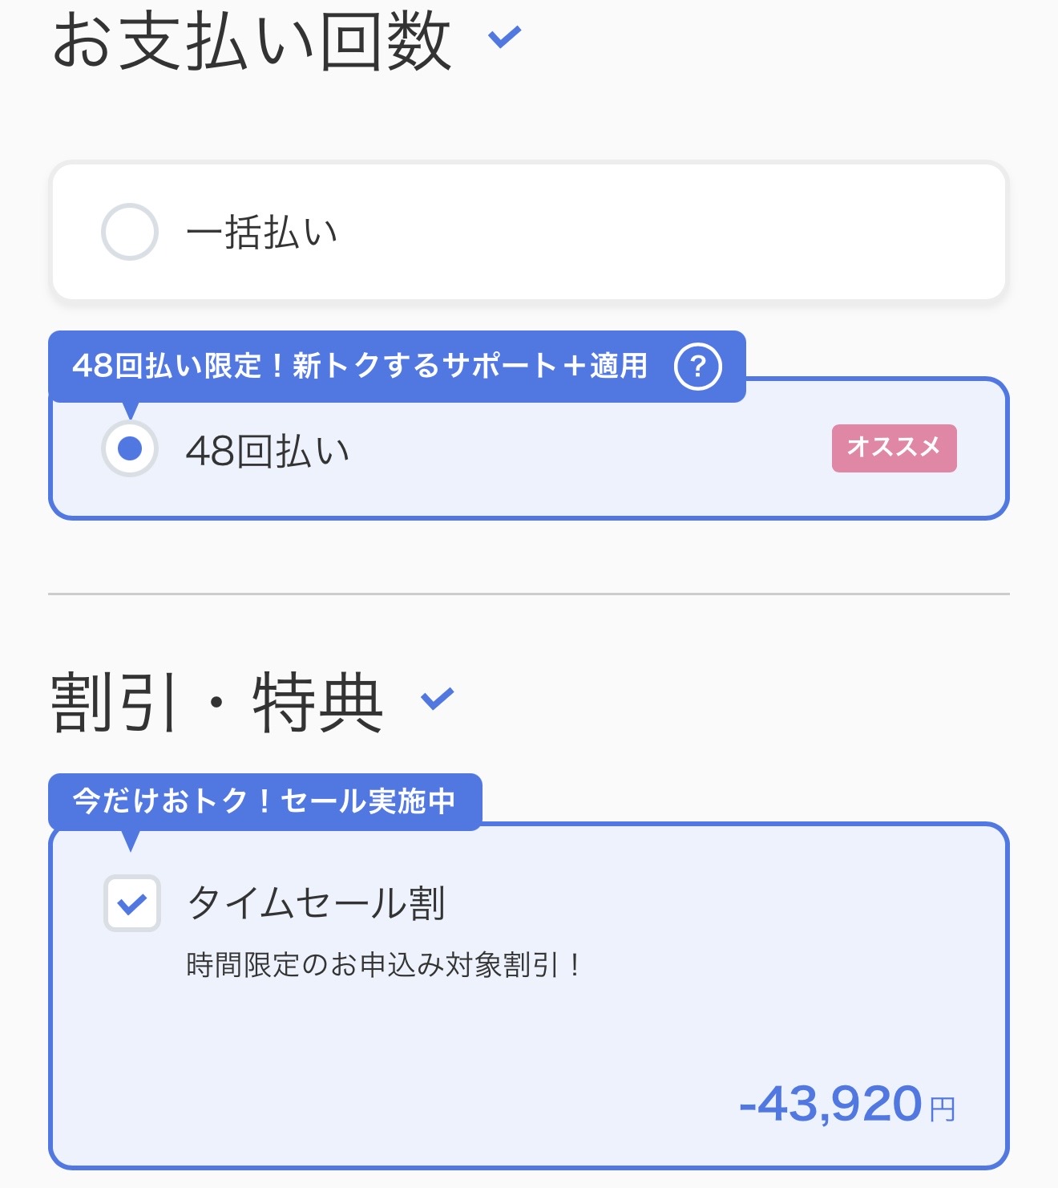Image resolution: width=1058 pixels, height=1188 pixels.
Task: Click the 48回払い option label
Action: (x=268, y=450)
